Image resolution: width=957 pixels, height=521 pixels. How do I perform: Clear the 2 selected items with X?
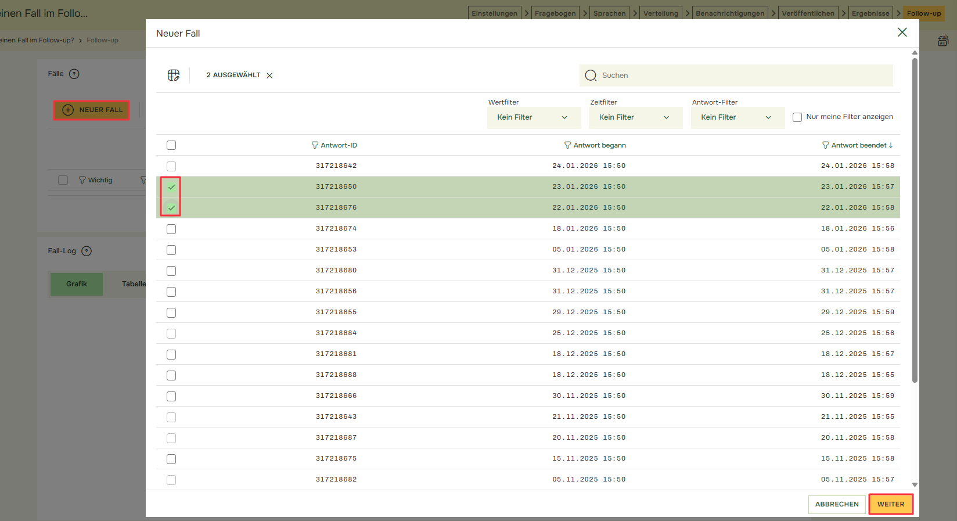269,76
